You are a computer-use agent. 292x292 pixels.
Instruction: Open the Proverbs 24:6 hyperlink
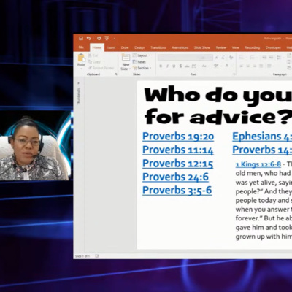point(175,177)
